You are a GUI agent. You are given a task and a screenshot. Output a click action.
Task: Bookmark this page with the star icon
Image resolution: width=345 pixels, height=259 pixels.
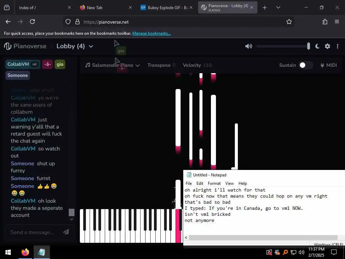coord(289,22)
